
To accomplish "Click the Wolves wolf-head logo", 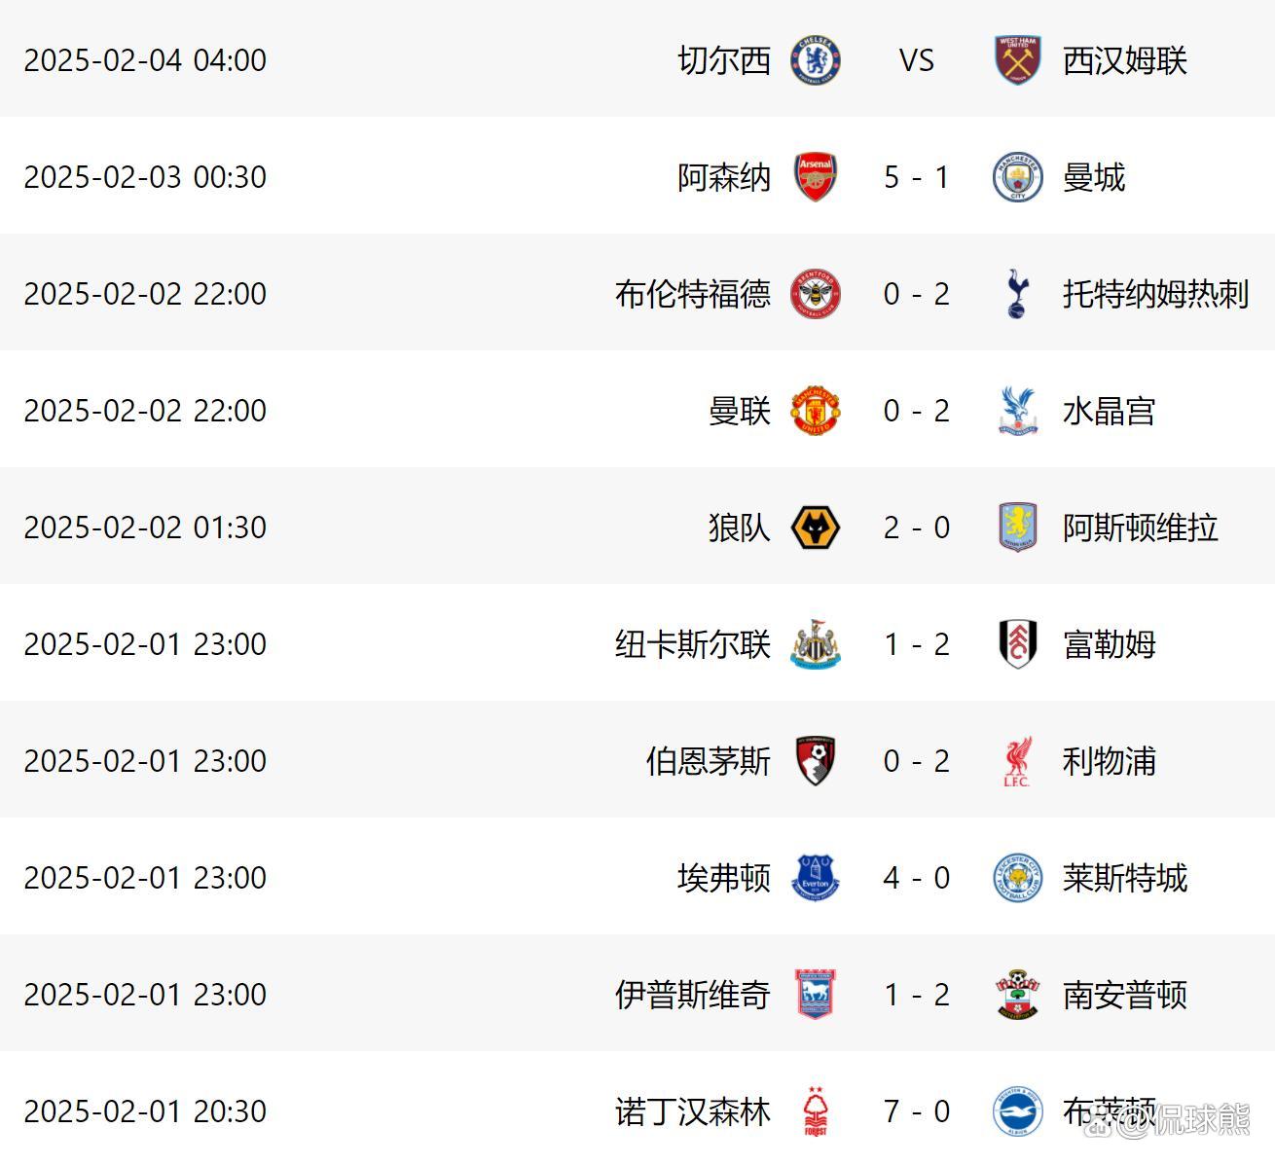I will [816, 527].
